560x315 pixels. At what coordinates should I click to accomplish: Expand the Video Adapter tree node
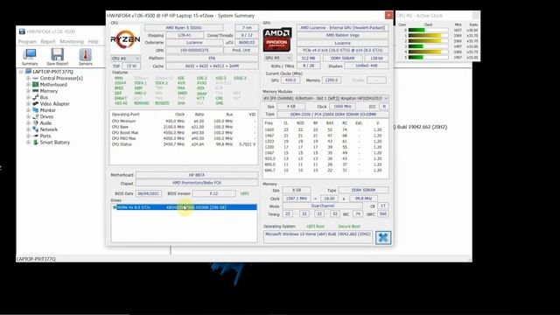[x=28, y=104]
